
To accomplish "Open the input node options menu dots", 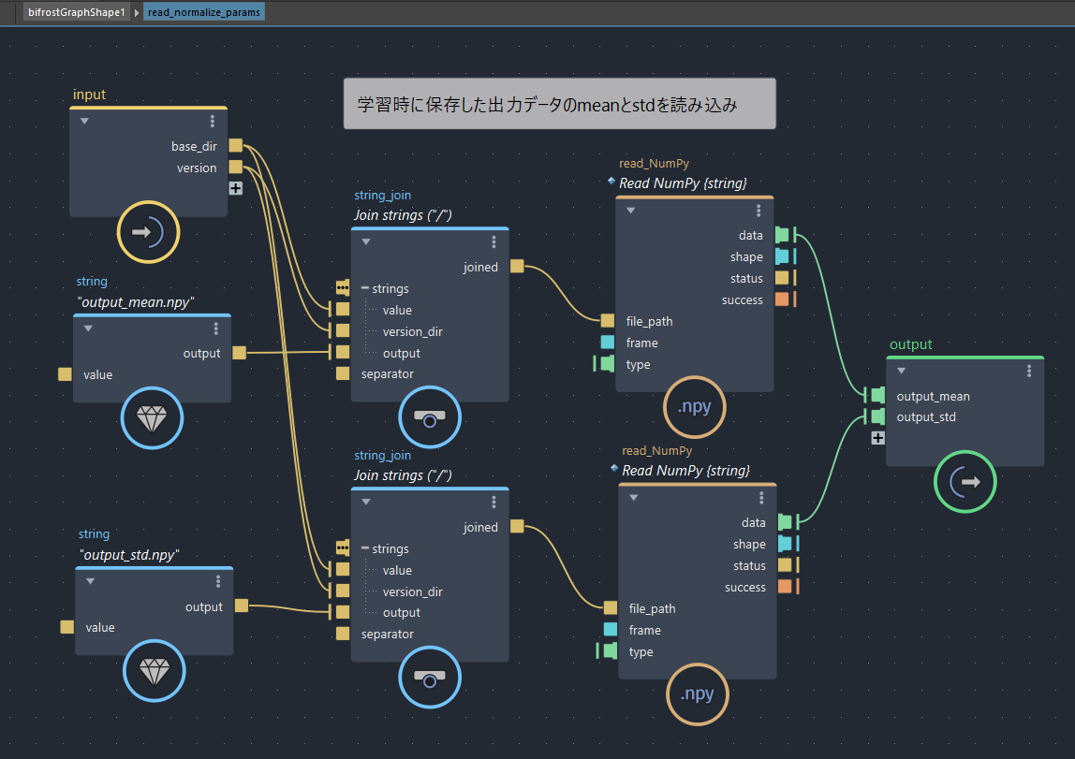I will pos(213,122).
